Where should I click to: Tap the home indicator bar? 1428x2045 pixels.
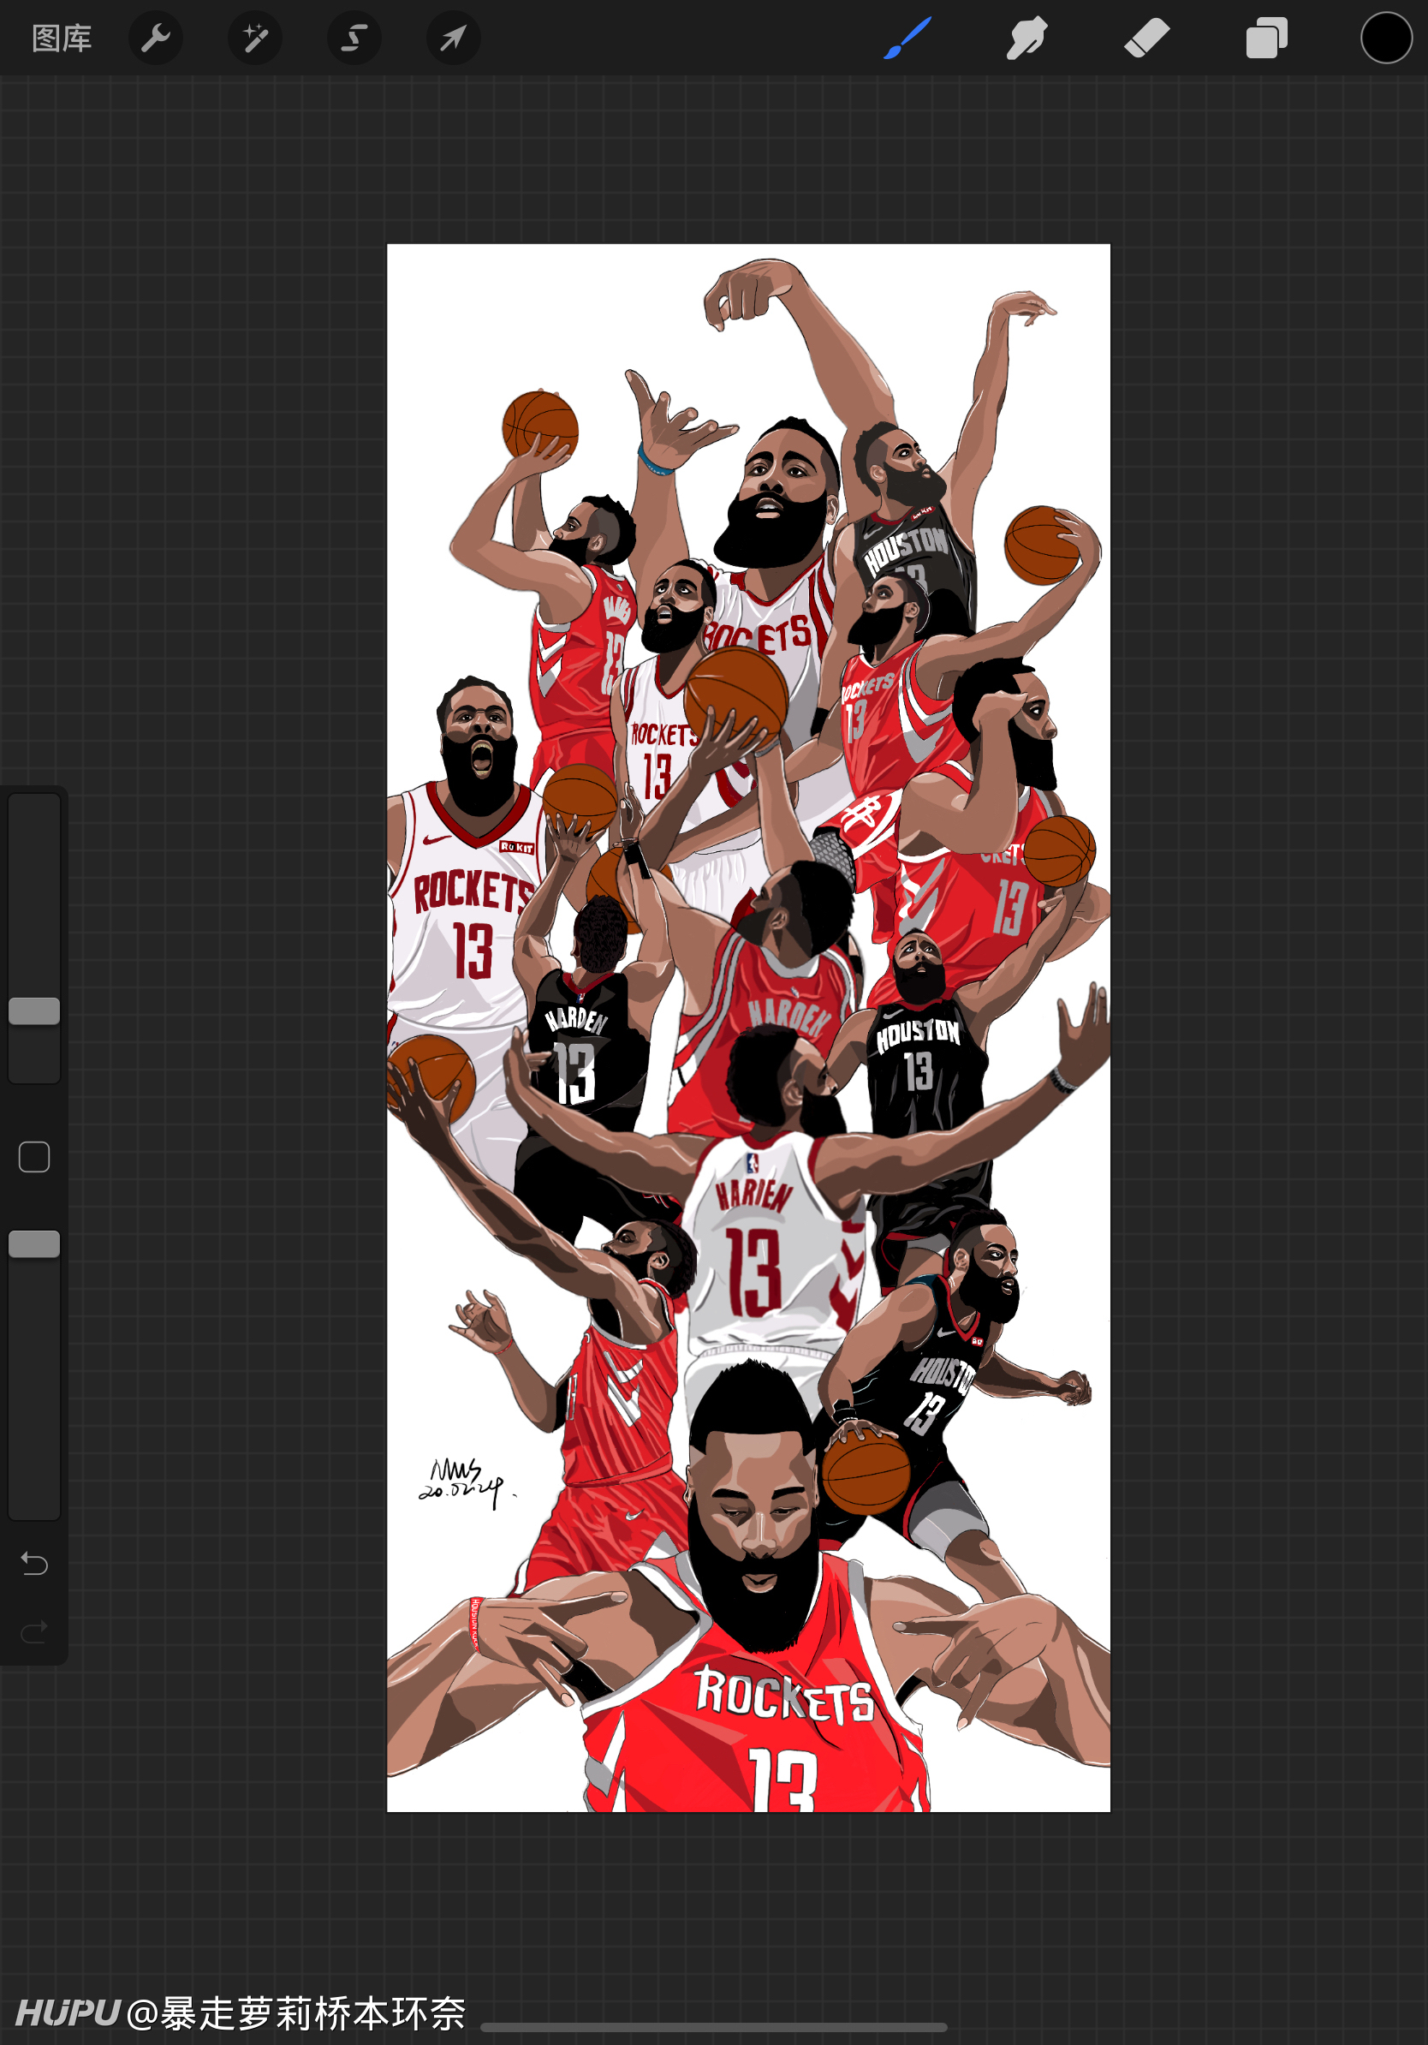click(x=714, y=2027)
